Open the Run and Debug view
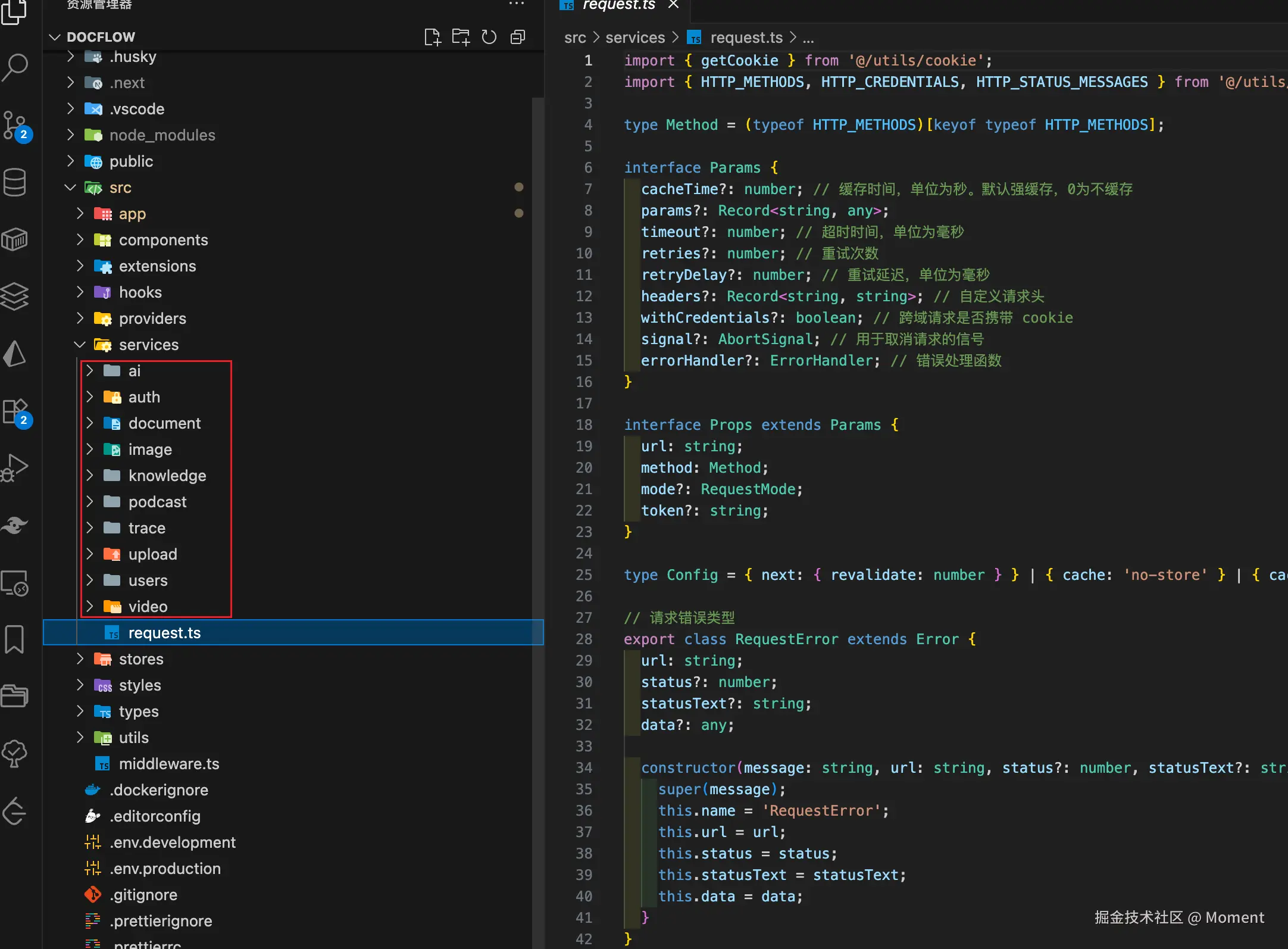The image size is (1288, 949). (15, 468)
